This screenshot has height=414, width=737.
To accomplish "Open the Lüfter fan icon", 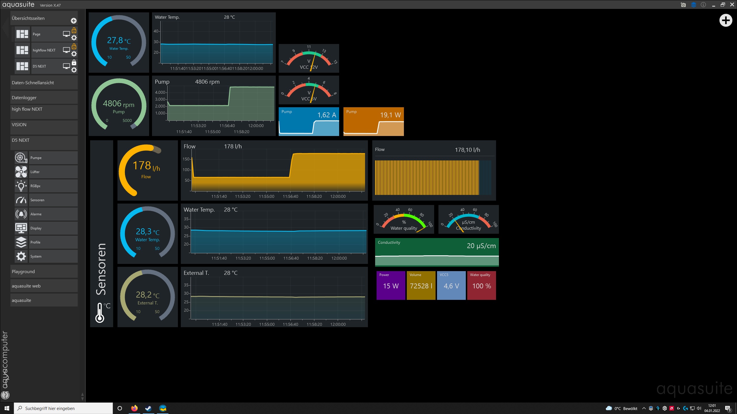I will click(21, 172).
